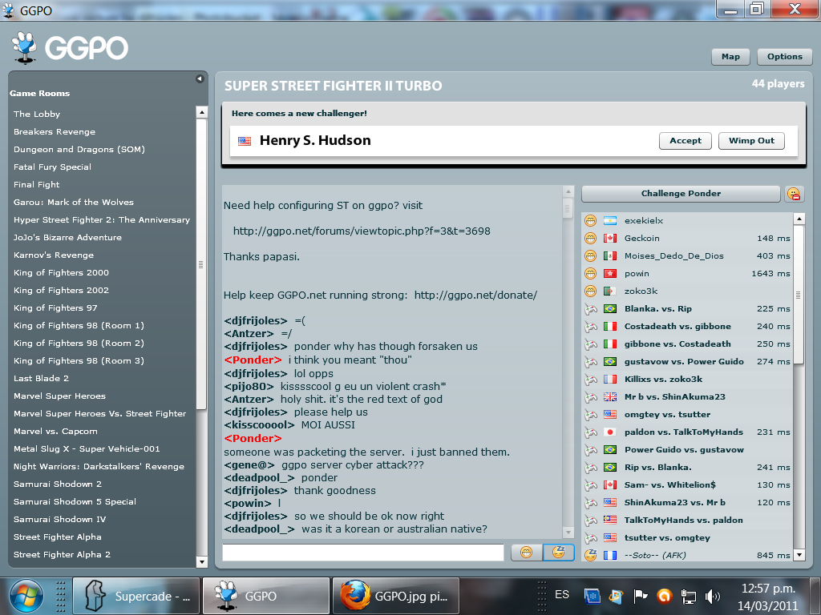This screenshot has height=615, width=821.
Task: Click the GGPO joystick logo
Action: (24, 48)
